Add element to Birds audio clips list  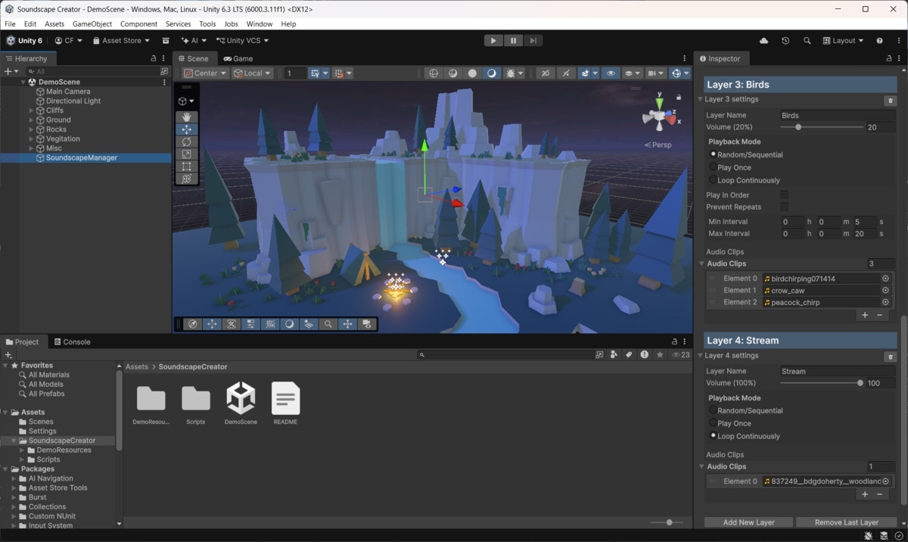[865, 315]
